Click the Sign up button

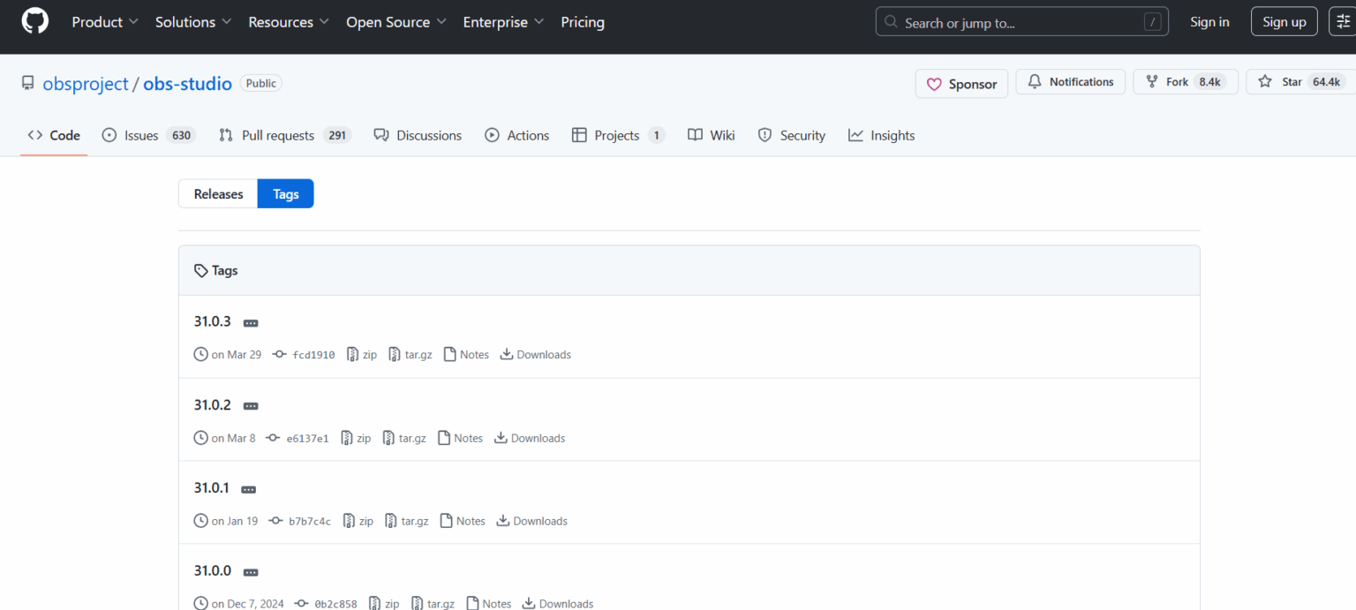point(1284,22)
